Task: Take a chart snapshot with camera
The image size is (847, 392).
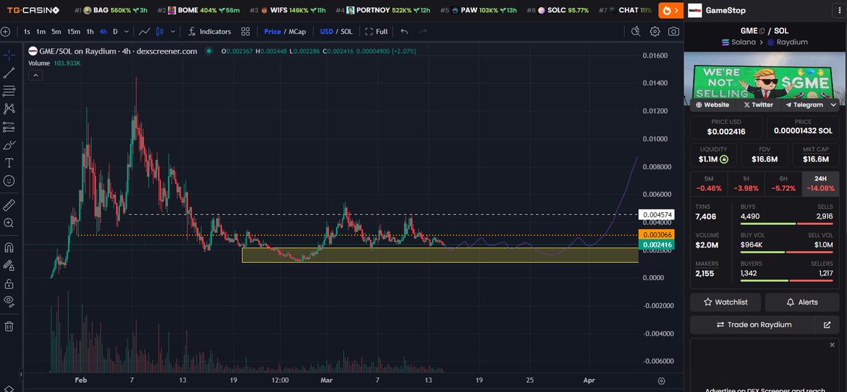Action: tap(674, 32)
